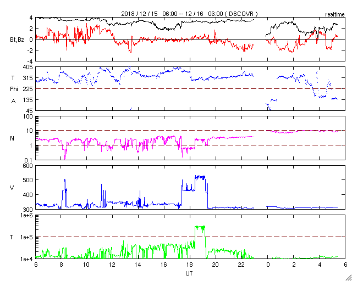Click the 'realtime' label
The width and height of the screenshot is (352, 281).
[x=335, y=15]
